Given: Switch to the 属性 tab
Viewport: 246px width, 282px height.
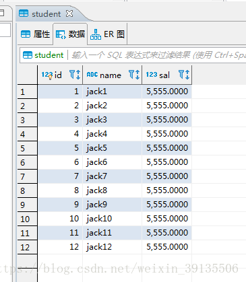Looking at the screenshot, I should click(35, 34).
